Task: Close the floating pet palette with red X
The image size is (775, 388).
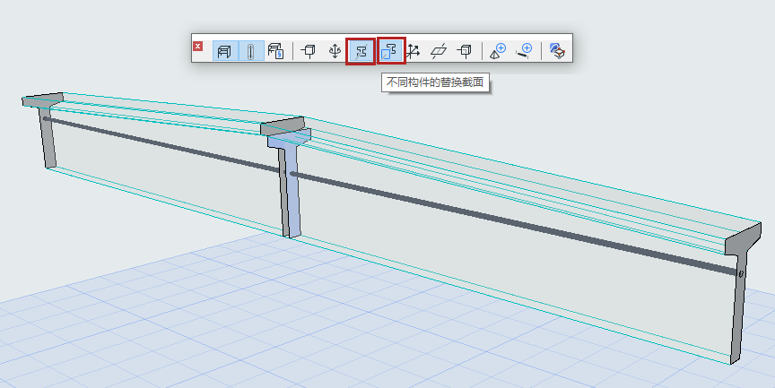Action: [x=198, y=46]
